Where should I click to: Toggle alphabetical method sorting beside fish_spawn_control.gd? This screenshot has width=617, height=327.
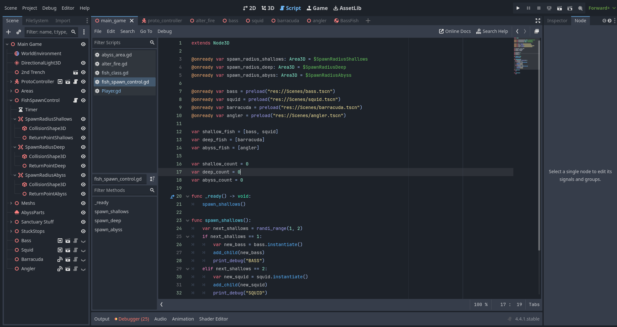[152, 179]
